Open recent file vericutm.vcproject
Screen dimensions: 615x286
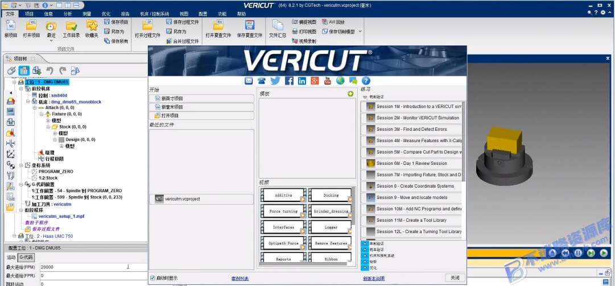[x=201, y=199]
